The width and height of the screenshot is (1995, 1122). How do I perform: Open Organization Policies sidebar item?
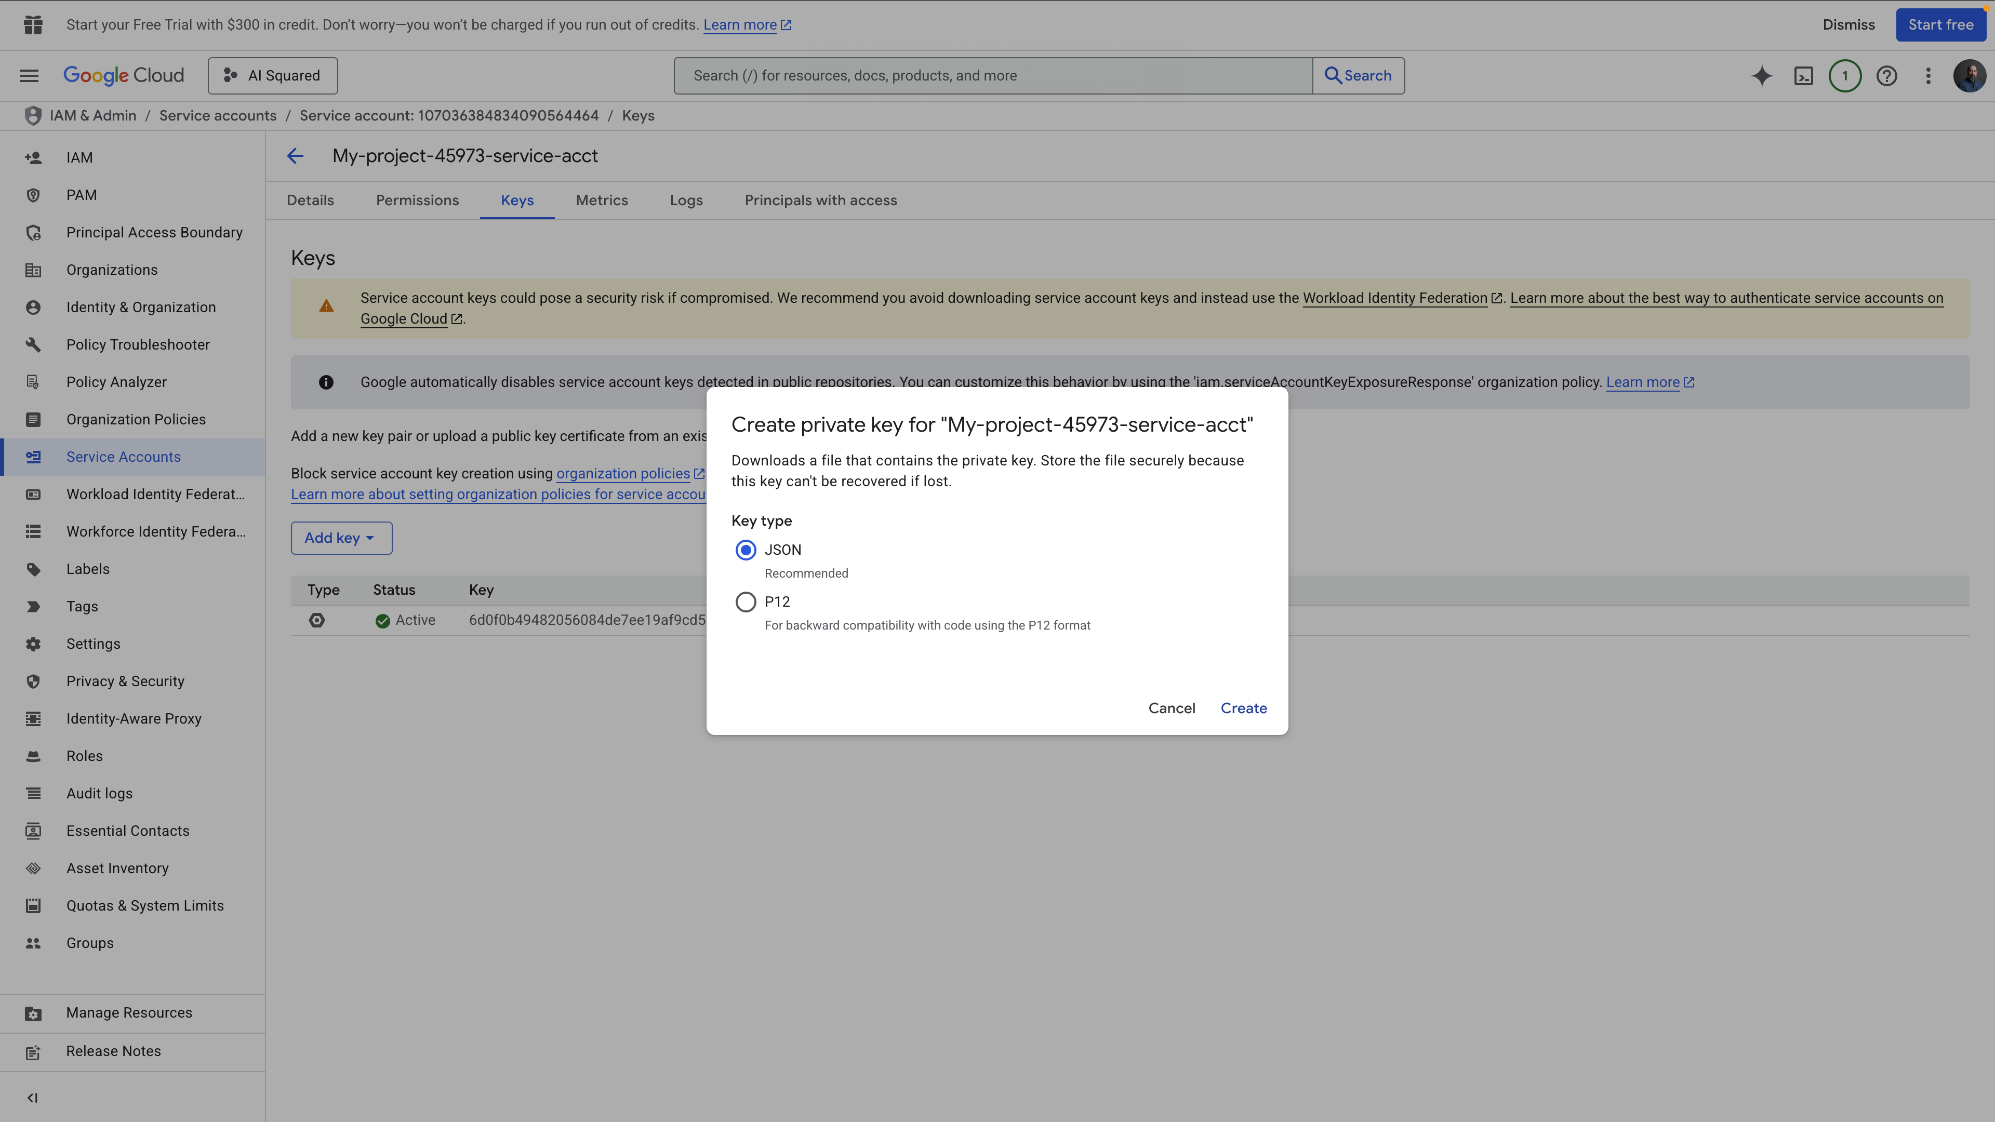(x=133, y=420)
